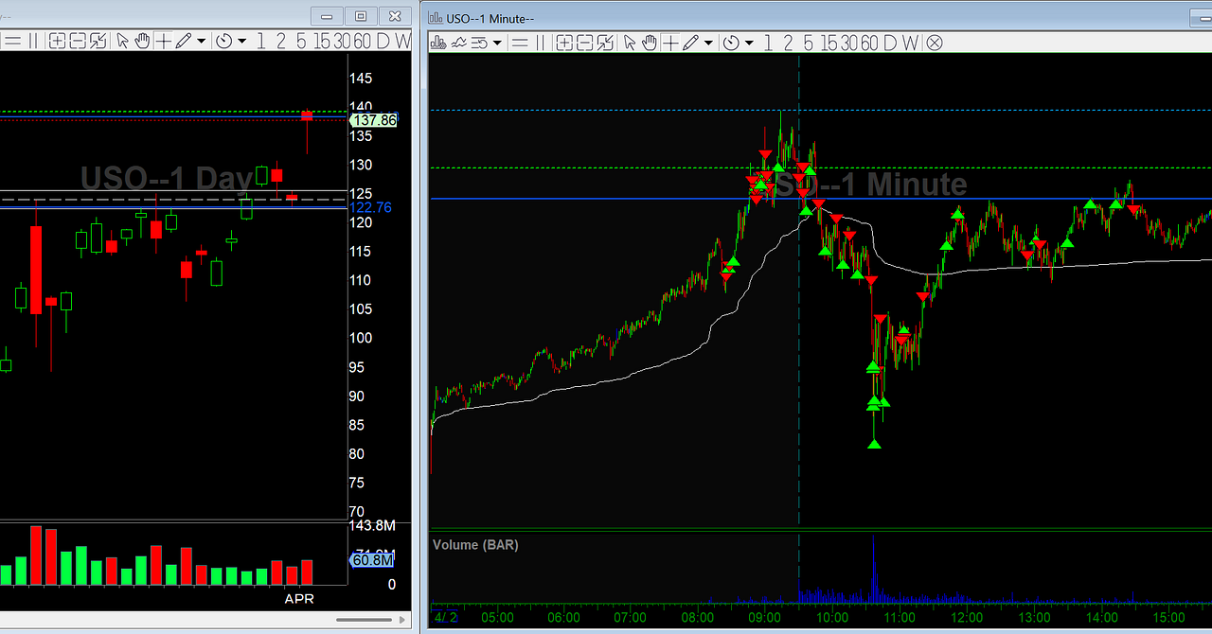Image resolution: width=1212 pixels, height=634 pixels.
Task: Set Day chart window to 5-minute timeframe
Action: 301,41
